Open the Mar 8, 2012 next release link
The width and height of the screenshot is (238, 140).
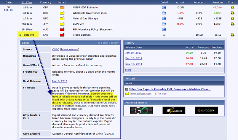[59, 81]
